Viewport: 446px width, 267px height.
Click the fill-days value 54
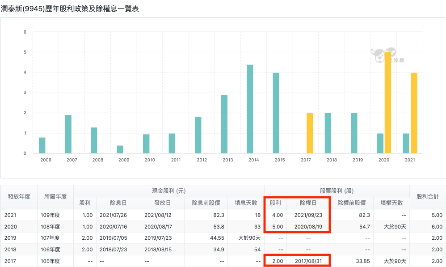pos(257,250)
